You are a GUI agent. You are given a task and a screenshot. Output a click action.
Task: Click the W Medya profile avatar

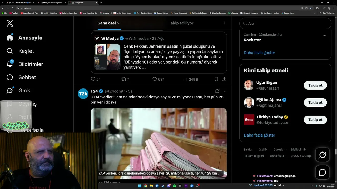tap(97, 38)
